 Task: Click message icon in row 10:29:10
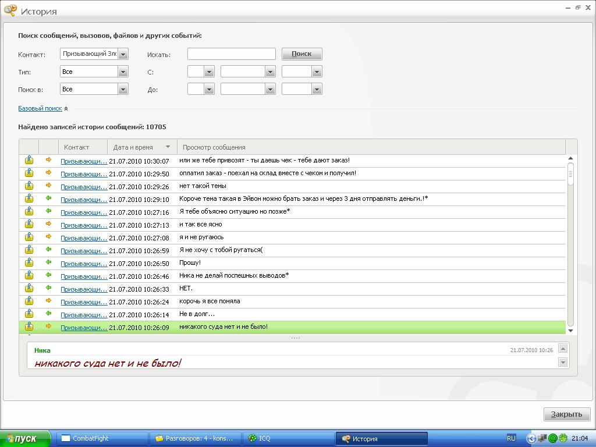click(x=29, y=199)
